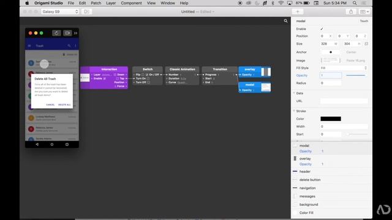Click the refresh prototype button in viewer
This screenshot has height=220, width=392.
pyautogui.click(x=56, y=33)
